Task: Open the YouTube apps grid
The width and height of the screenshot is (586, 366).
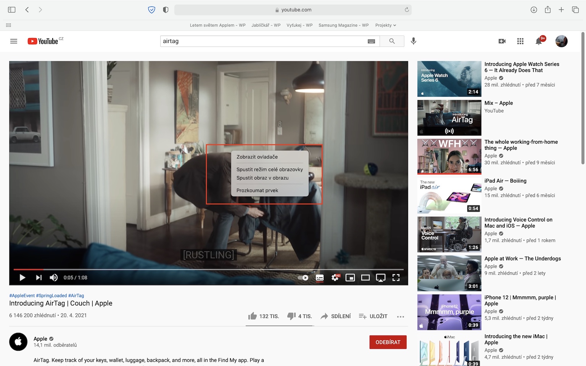Action: click(520, 41)
